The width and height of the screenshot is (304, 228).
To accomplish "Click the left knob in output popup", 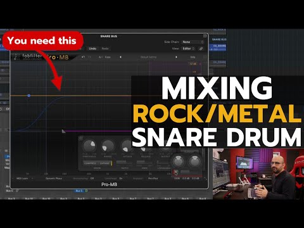I will [179, 161].
